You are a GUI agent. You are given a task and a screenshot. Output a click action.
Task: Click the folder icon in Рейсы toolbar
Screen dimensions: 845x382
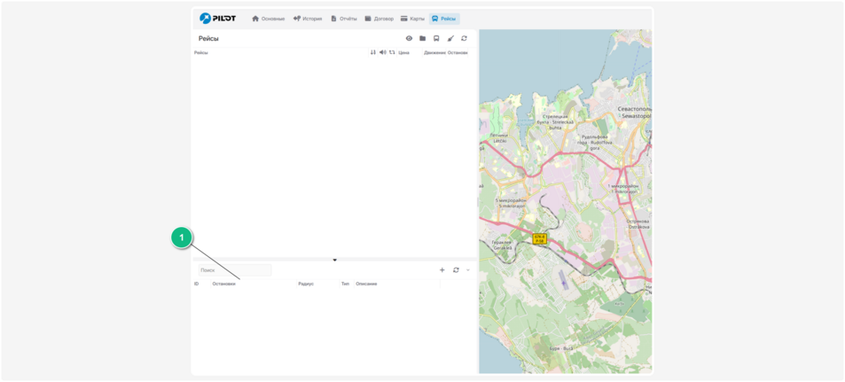click(422, 38)
